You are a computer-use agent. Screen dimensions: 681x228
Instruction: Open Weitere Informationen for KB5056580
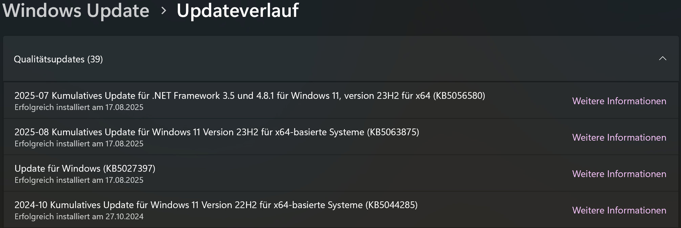[619, 101]
